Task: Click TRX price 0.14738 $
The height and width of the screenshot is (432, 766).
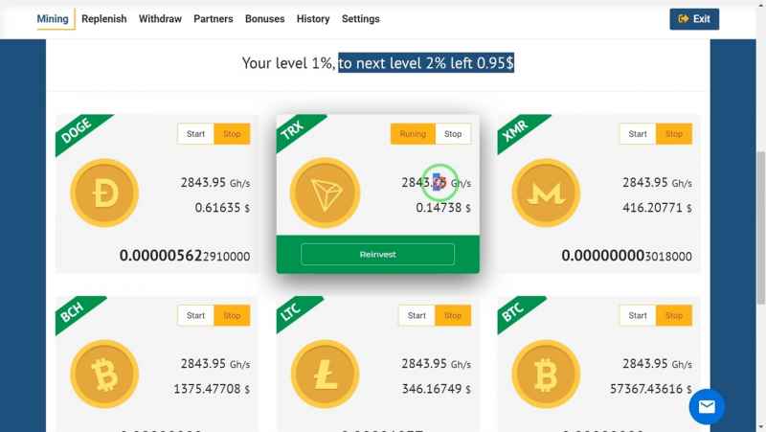Action: pos(443,208)
